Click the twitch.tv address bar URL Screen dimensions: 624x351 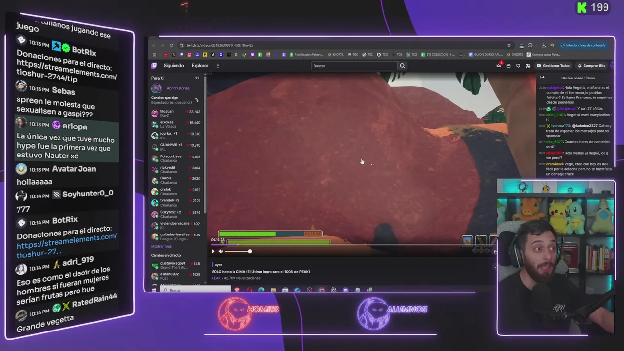pos(220,45)
